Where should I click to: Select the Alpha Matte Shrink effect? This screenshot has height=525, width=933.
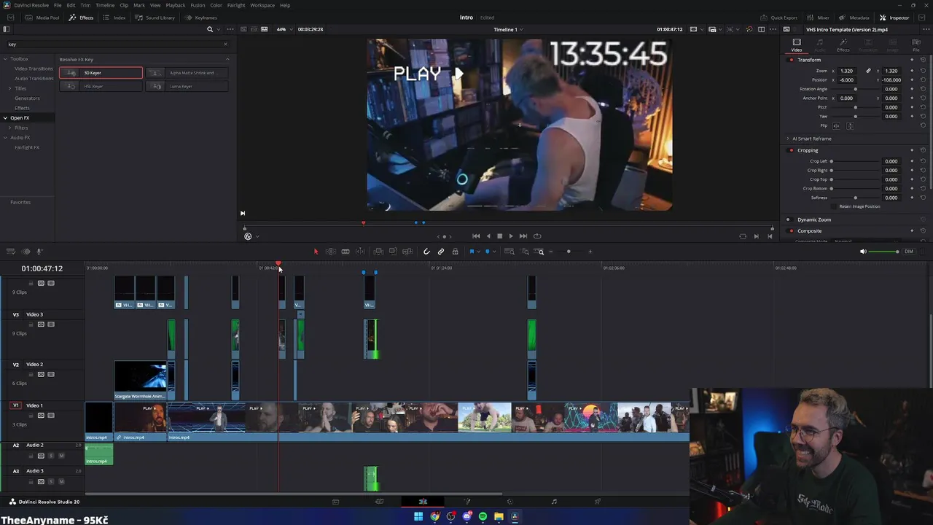(187, 73)
